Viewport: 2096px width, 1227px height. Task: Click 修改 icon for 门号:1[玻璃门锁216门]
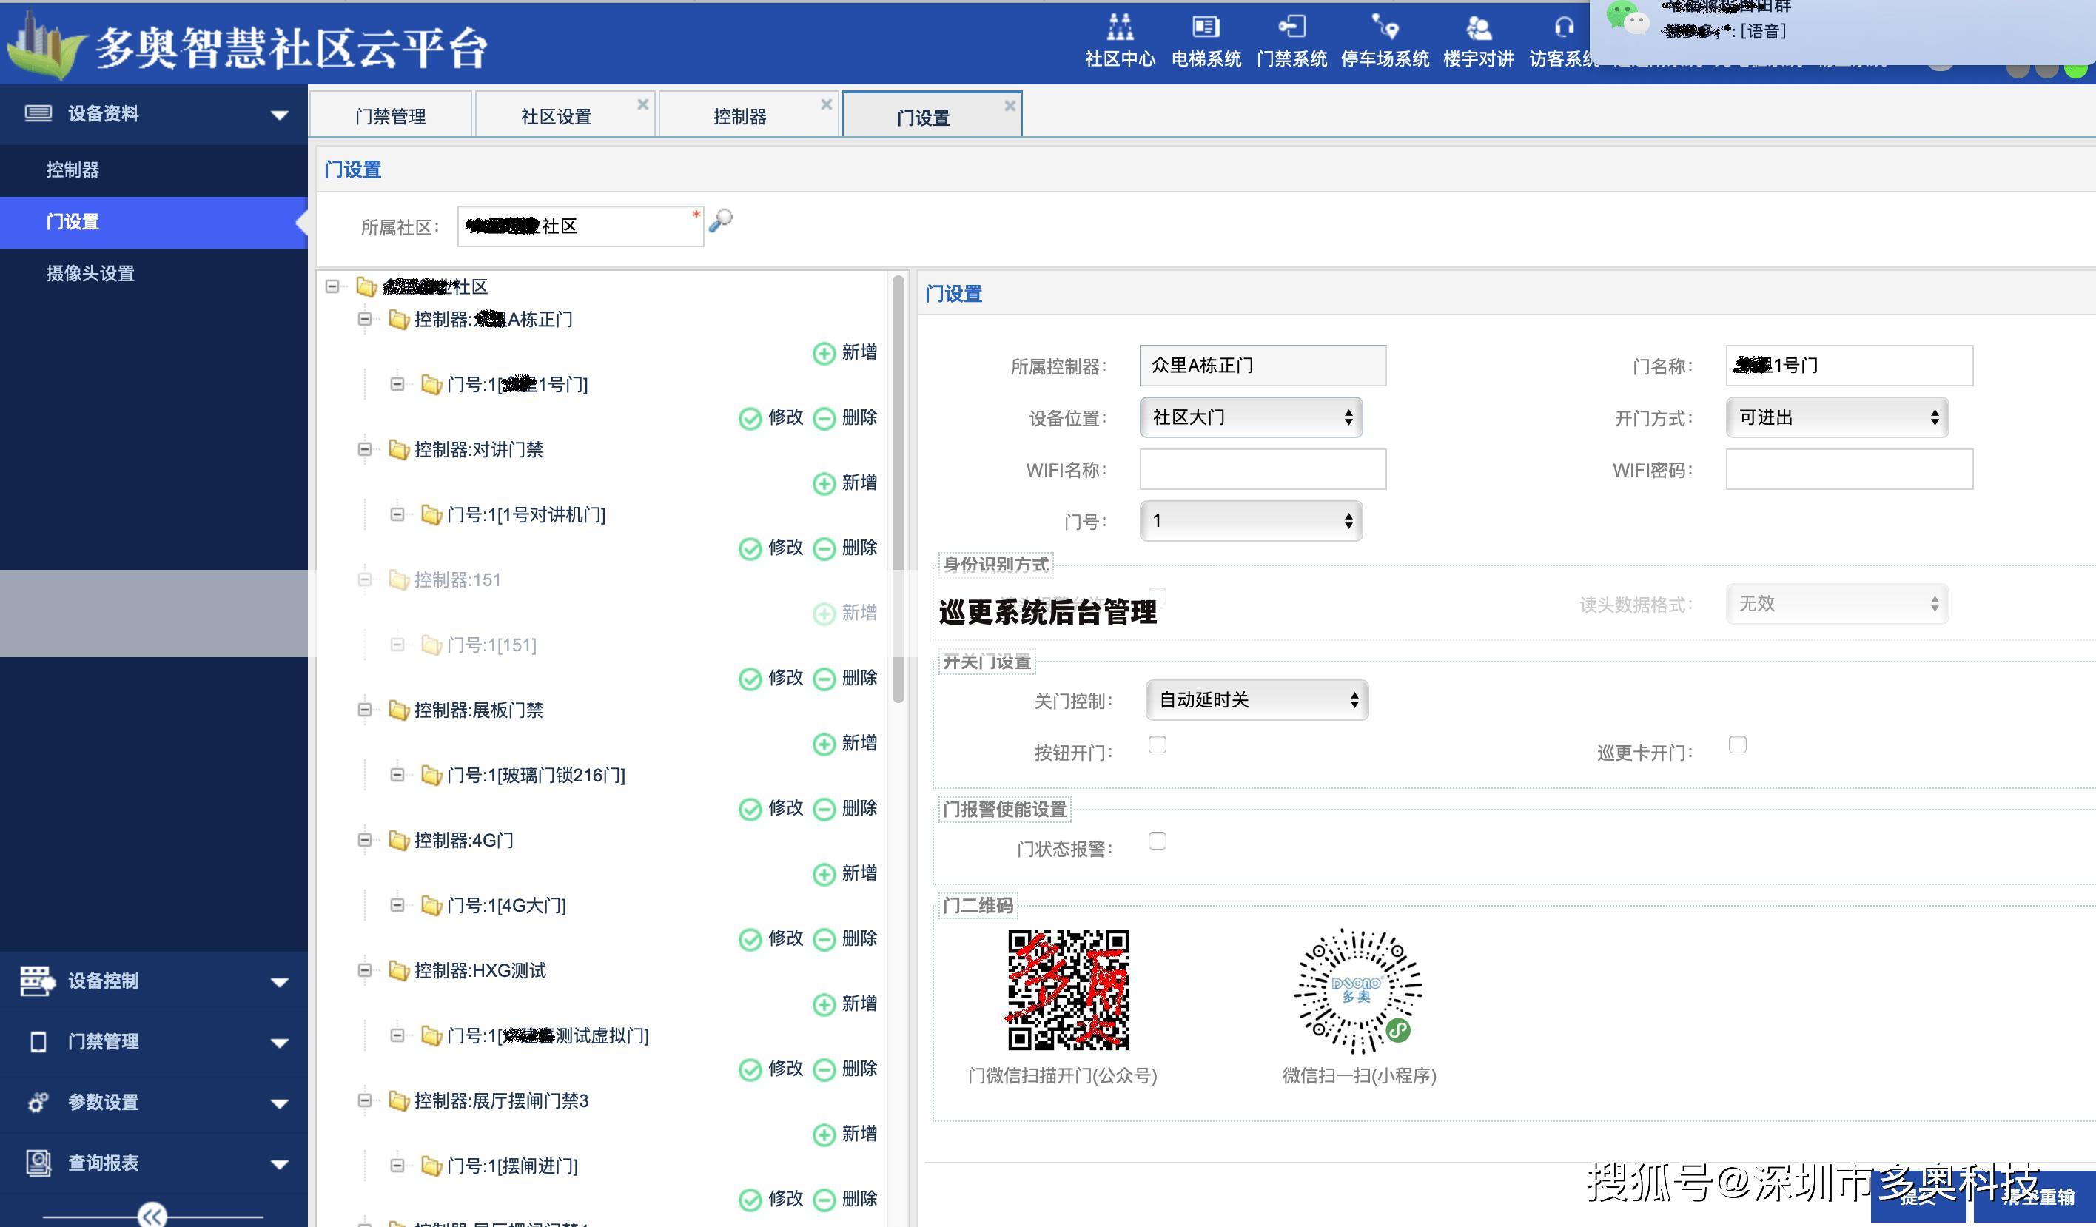(x=750, y=809)
